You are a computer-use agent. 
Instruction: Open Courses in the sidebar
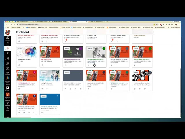coord(8,54)
